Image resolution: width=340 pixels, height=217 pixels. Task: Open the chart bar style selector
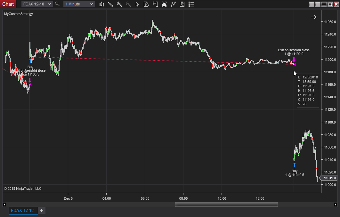click(x=101, y=4)
